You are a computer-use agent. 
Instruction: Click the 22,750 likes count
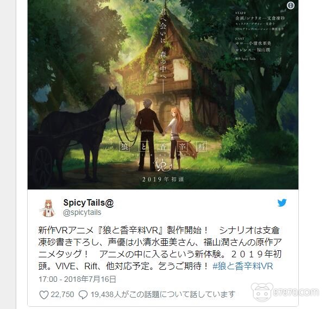(62, 294)
